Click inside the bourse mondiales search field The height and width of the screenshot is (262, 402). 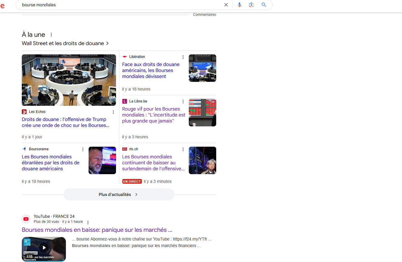click(119, 5)
